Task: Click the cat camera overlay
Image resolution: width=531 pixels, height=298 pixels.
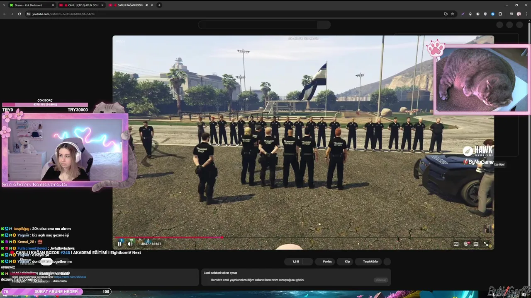Action: [x=481, y=79]
